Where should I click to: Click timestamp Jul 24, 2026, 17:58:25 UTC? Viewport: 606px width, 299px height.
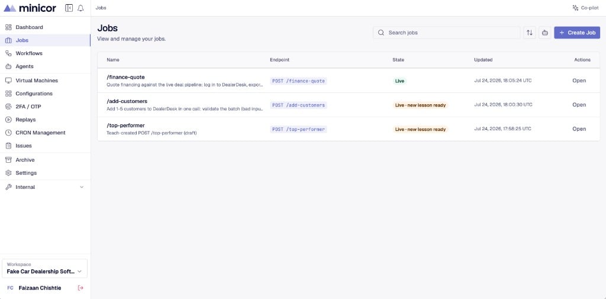[x=502, y=129]
